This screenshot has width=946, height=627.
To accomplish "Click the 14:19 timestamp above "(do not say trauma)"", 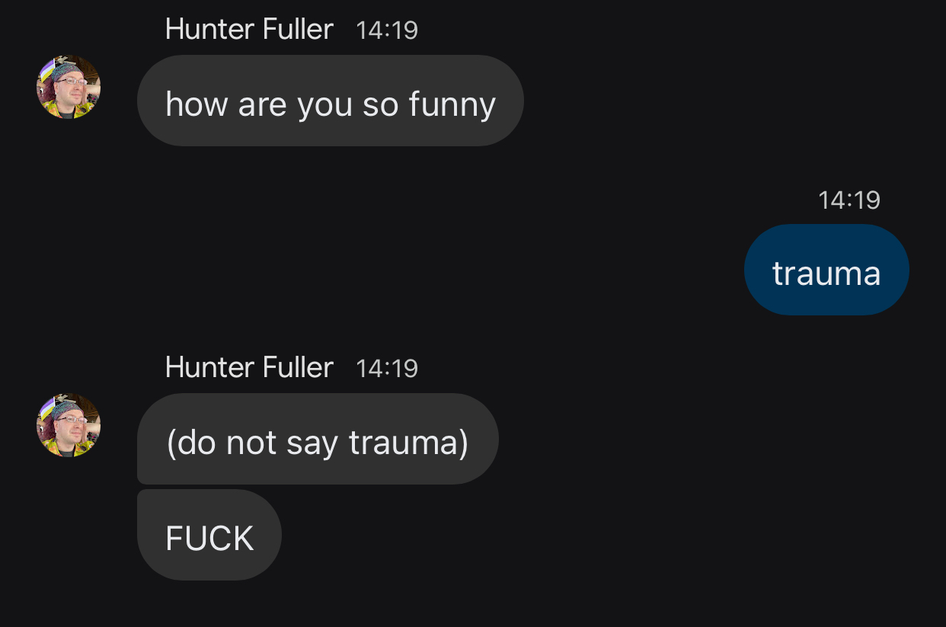I will tap(386, 369).
